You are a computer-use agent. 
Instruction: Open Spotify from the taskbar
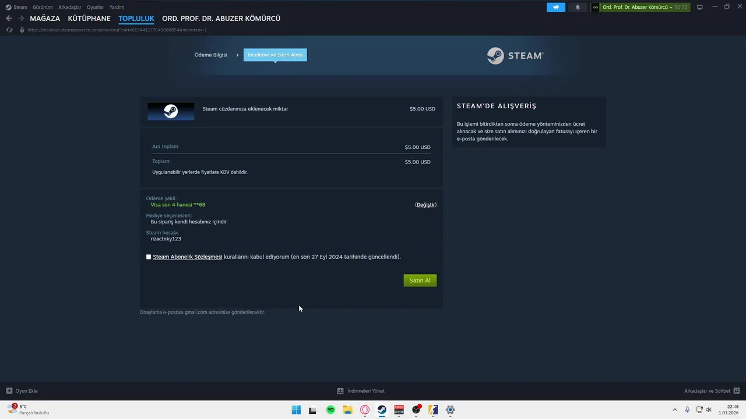tap(330, 410)
